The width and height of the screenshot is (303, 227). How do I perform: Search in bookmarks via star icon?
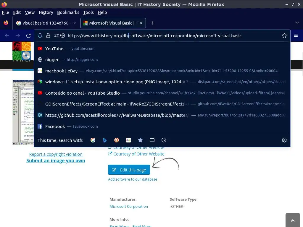pos(140,140)
